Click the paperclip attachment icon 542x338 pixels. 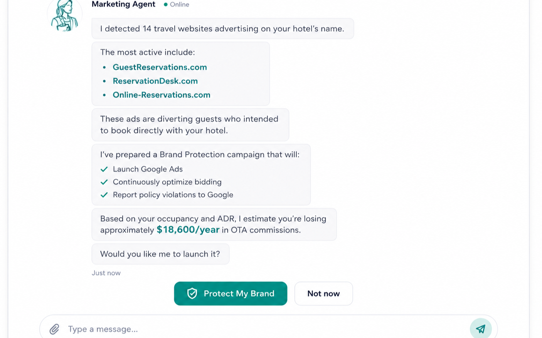coord(54,329)
